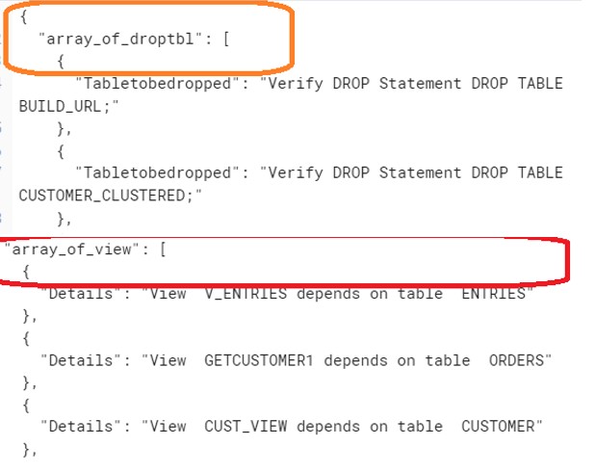596x472 pixels.
Task: Click the ORDERS table name
Action: pos(516,360)
